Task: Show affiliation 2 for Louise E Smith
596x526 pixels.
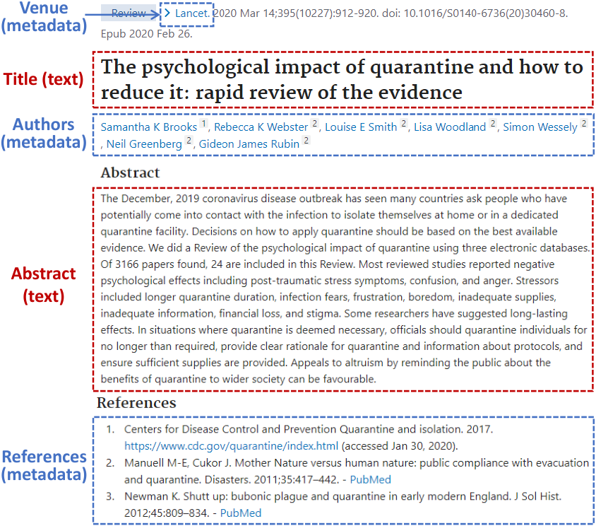Action: pos(404,123)
